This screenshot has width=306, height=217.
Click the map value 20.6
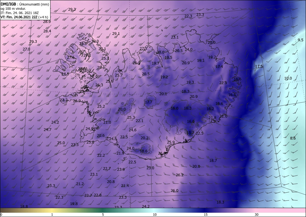(101, 136)
